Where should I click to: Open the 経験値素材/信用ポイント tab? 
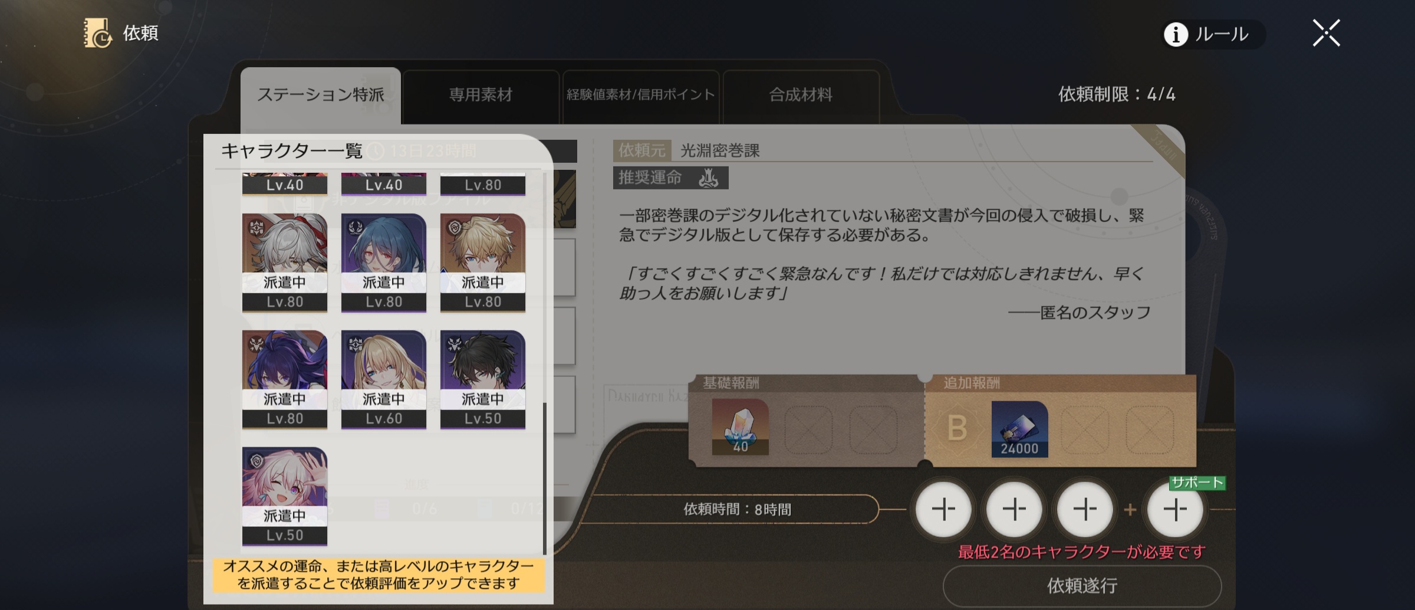point(641,95)
